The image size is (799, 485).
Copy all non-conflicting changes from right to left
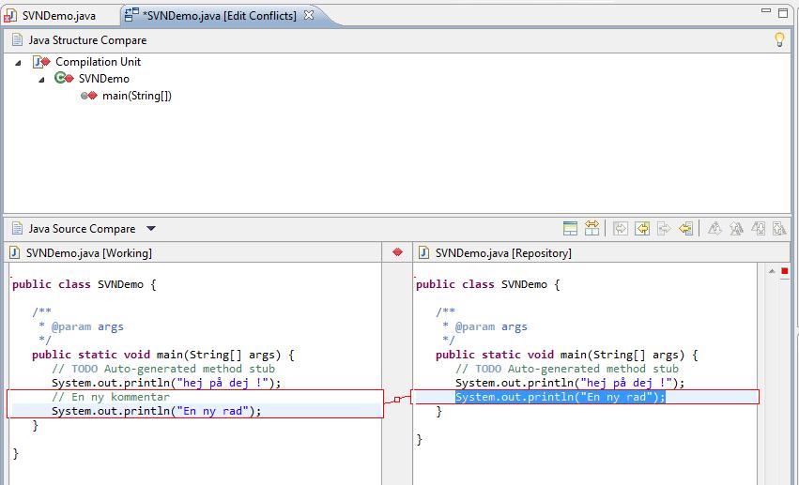point(642,229)
